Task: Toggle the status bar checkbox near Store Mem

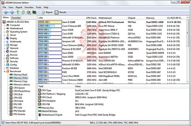Action: point(3,123)
